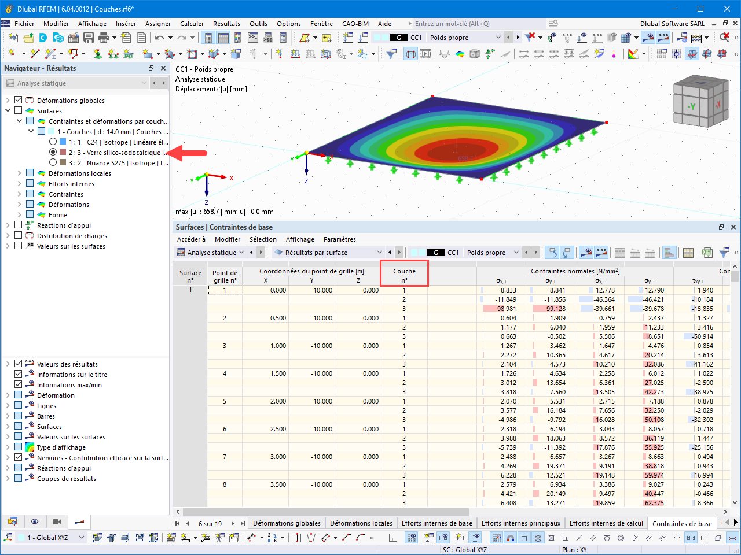Toggle the deformation display icon
Image resolution: width=741 pixels, height=555 pixels.
tap(410, 54)
